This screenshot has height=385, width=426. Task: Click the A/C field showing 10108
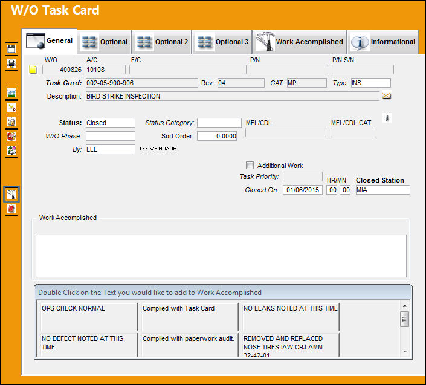(x=106, y=70)
